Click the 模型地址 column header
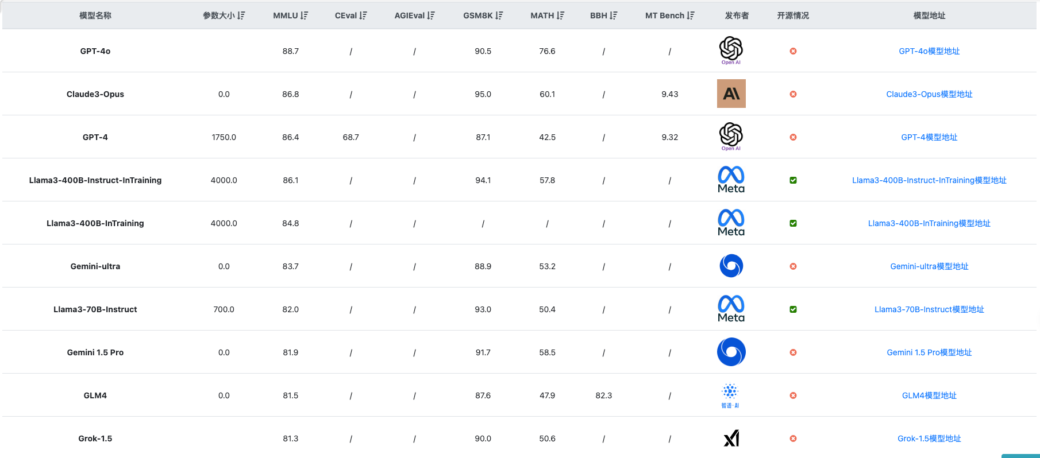This screenshot has width=1040, height=458. (x=929, y=15)
